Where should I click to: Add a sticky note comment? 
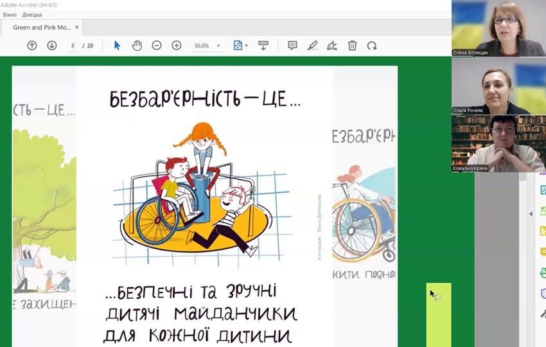(292, 46)
